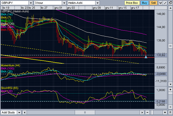Click the blue price marker triangle

pyautogui.click(x=146, y=57)
